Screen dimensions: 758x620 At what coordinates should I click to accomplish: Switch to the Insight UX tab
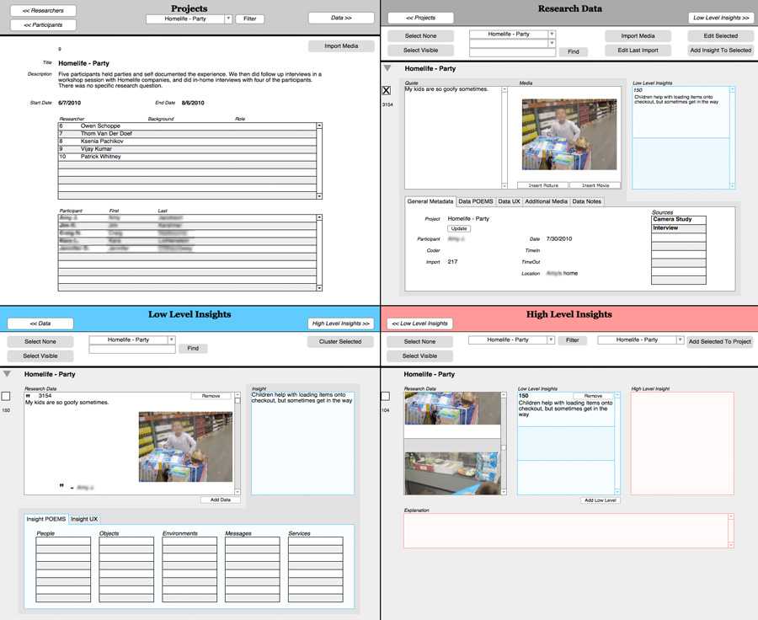point(84,519)
